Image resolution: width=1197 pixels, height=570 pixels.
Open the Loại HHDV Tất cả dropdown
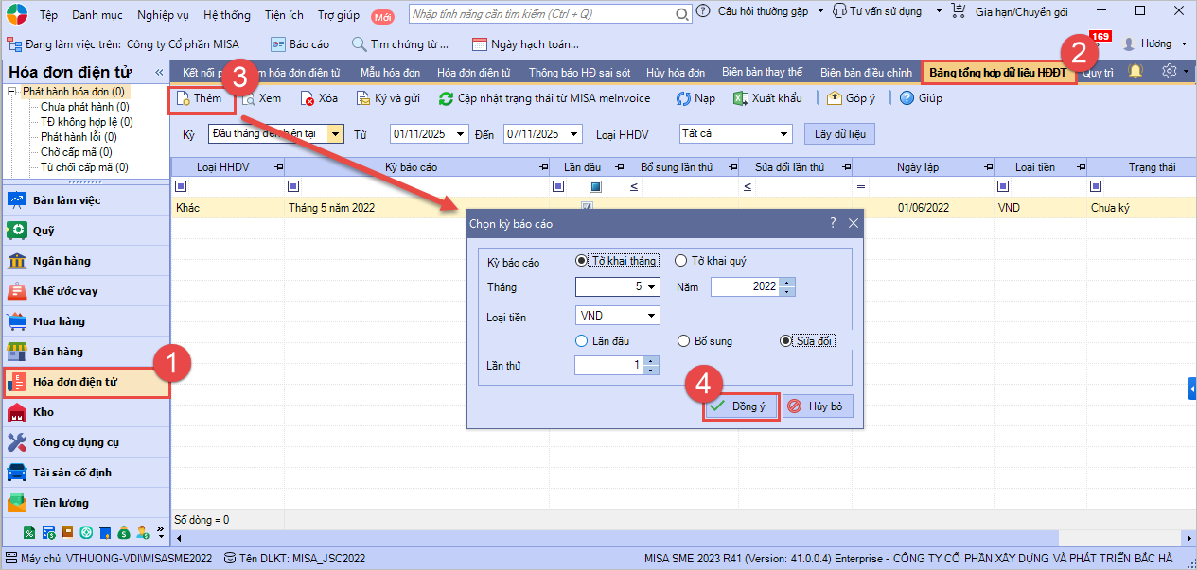(783, 134)
